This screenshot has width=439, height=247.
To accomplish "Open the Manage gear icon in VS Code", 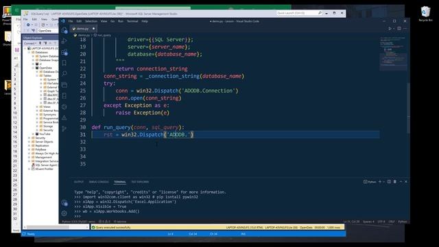I will click(x=64, y=213).
